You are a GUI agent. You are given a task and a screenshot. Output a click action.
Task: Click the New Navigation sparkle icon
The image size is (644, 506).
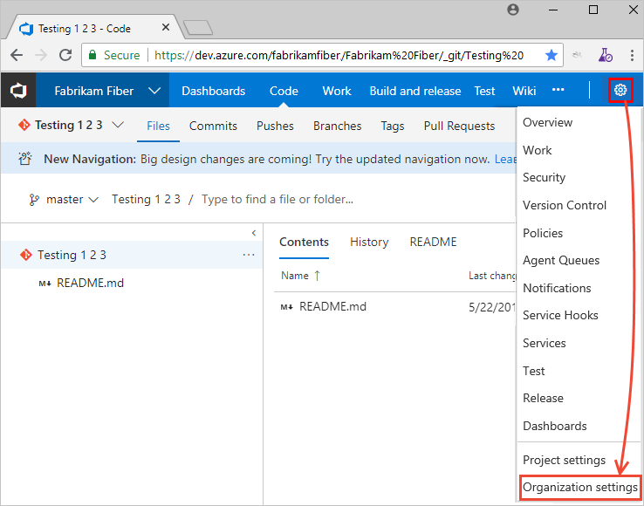[25, 159]
